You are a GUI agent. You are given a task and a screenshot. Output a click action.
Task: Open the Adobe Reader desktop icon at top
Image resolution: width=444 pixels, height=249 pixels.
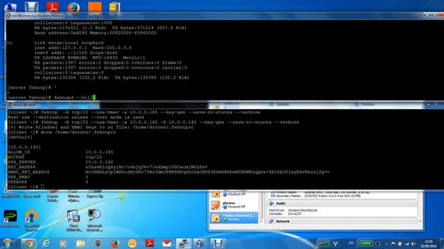click(53, 7)
